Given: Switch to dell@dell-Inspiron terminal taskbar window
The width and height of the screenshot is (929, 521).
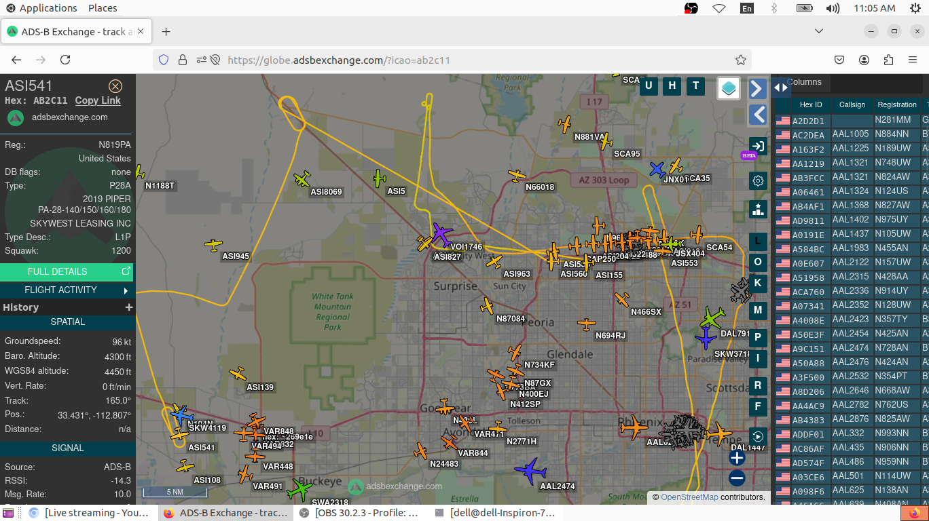Looking at the screenshot, I should [496, 513].
